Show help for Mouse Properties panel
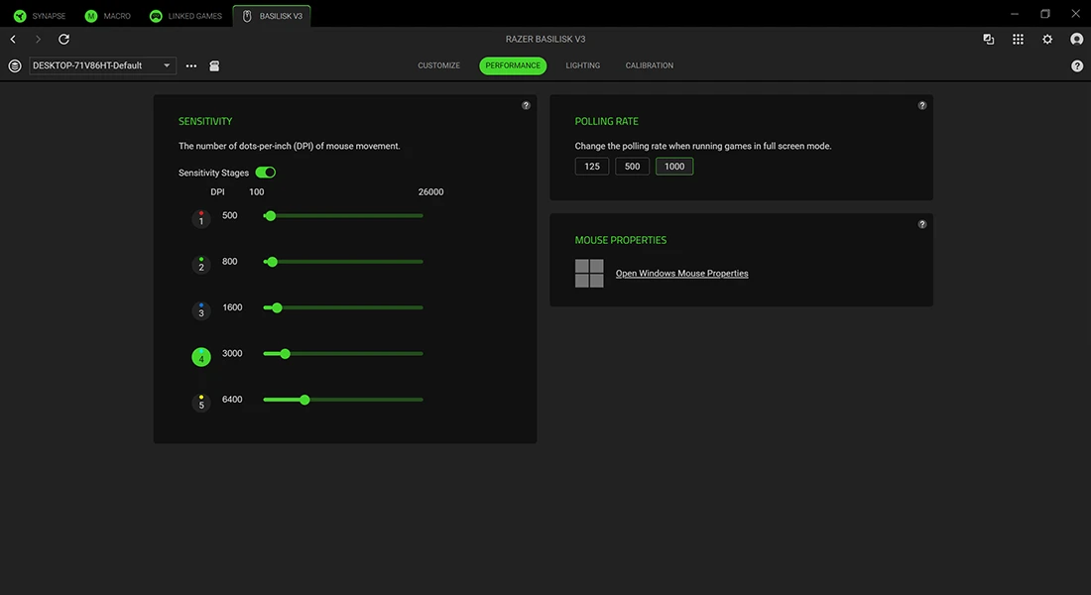Viewport: 1091px width, 595px height. pos(922,224)
